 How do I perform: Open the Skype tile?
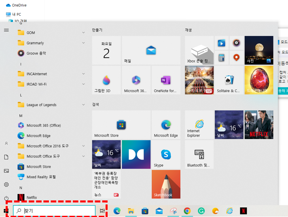pos(166,154)
